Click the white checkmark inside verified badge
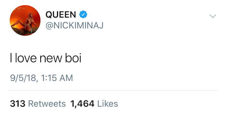The height and width of the screenshot is (115, 225). tap(83, 14)
